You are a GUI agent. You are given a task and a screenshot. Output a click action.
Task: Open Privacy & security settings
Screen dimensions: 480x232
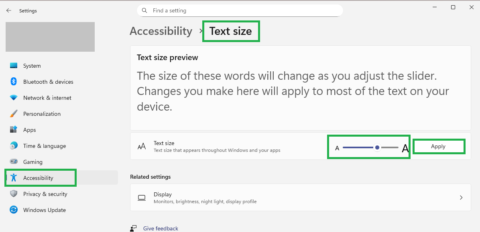click(x=61, y=194)
